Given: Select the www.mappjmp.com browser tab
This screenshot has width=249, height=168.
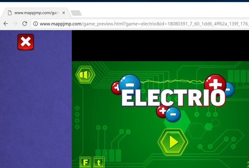Looking at the screenshot, I should click(x=36, y=13).
